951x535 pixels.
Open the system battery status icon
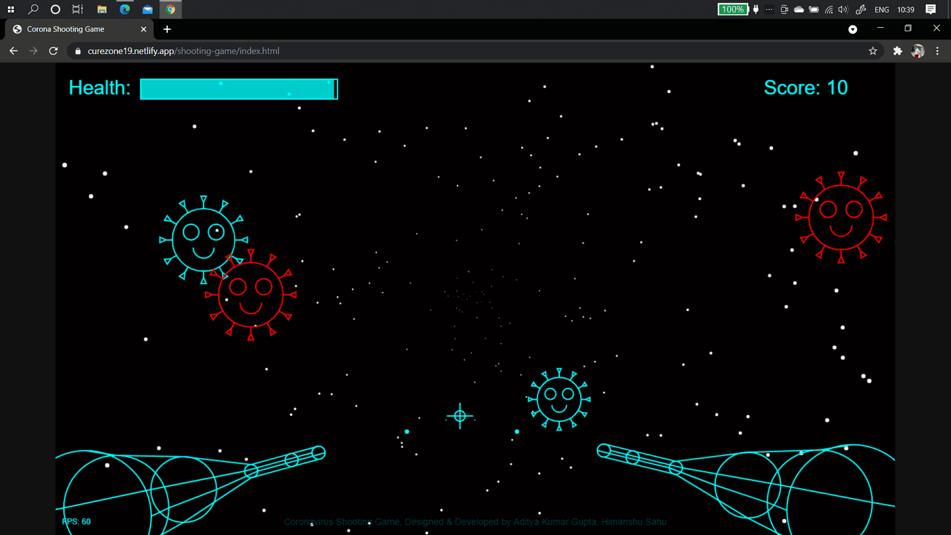pos(814,9)
